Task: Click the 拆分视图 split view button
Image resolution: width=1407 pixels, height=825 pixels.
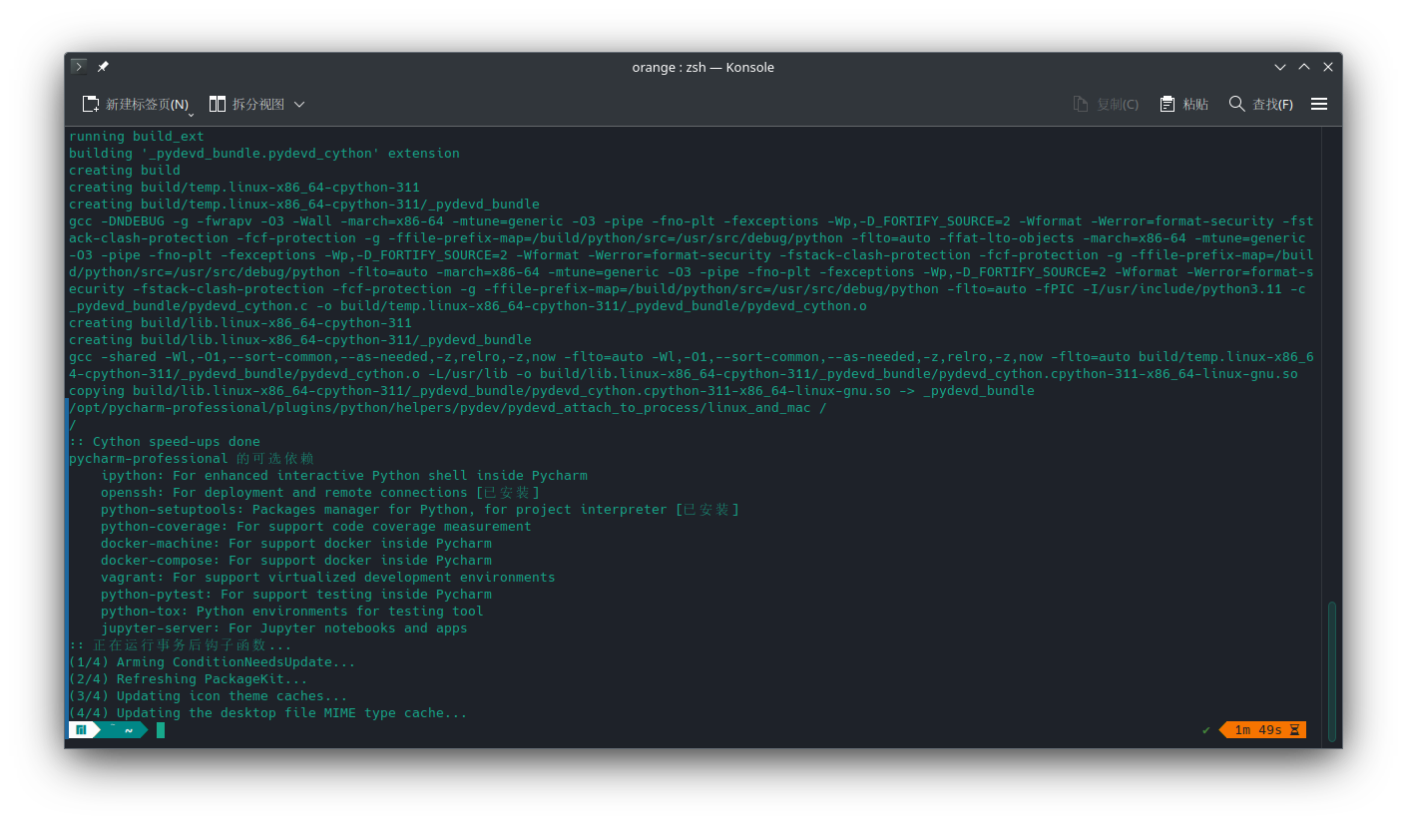Action: coord(246,104)
